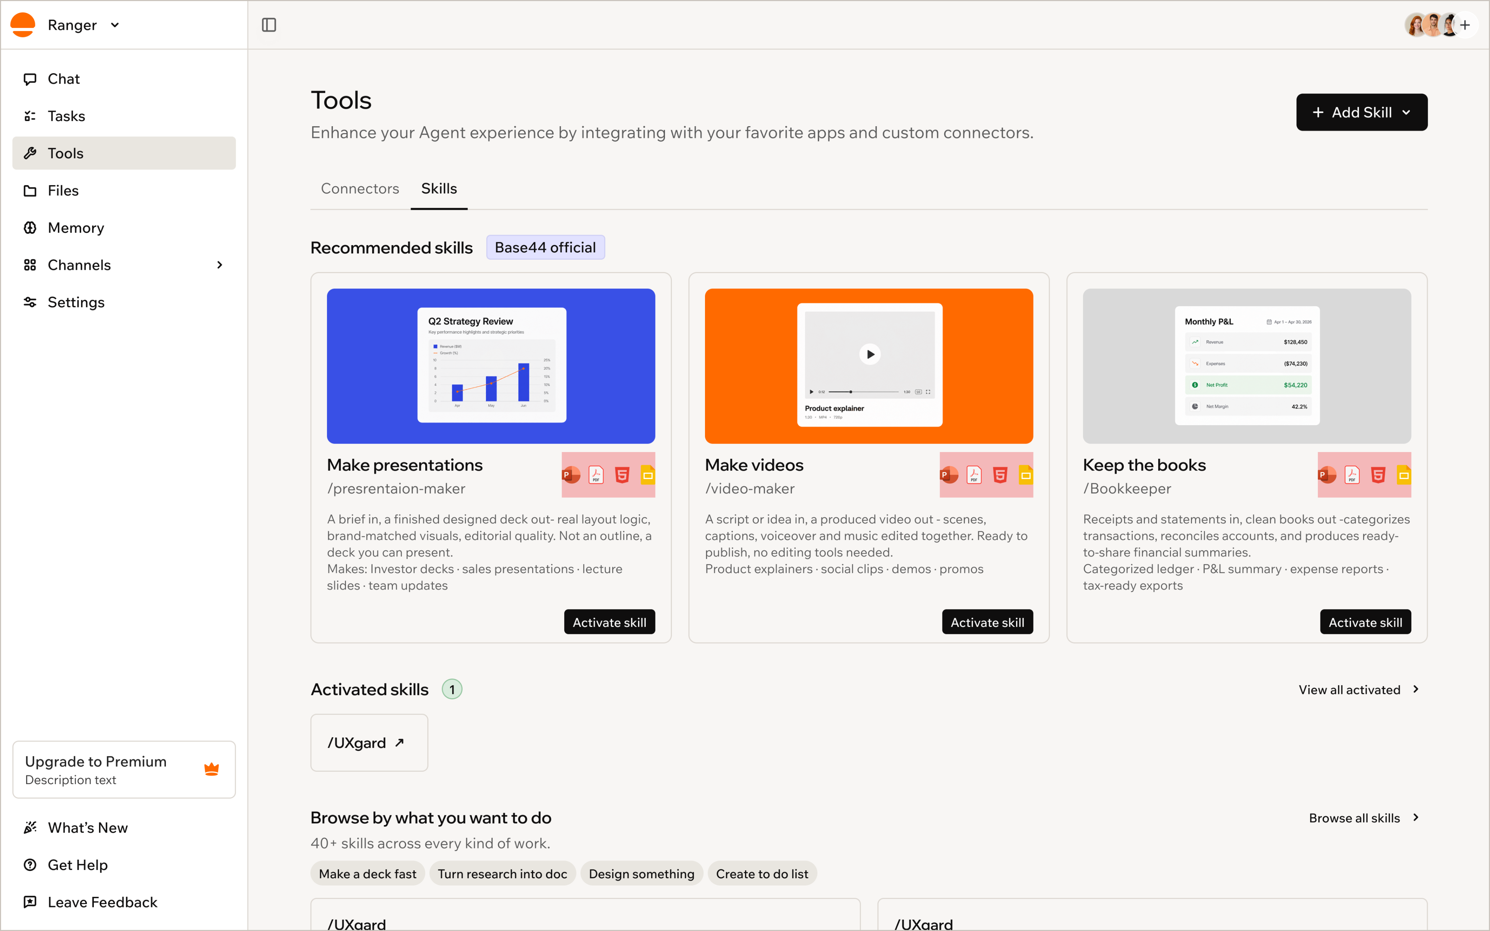Switch to the Connectors tab
This screenshot has width=1490, height=931.
[x=360, y=188]
